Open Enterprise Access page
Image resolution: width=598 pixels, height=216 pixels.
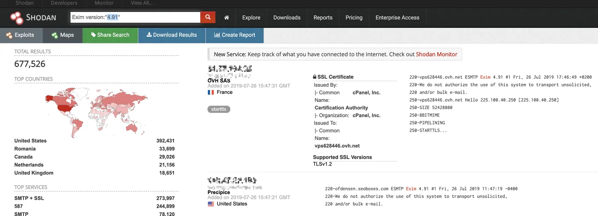coord(397,18)
